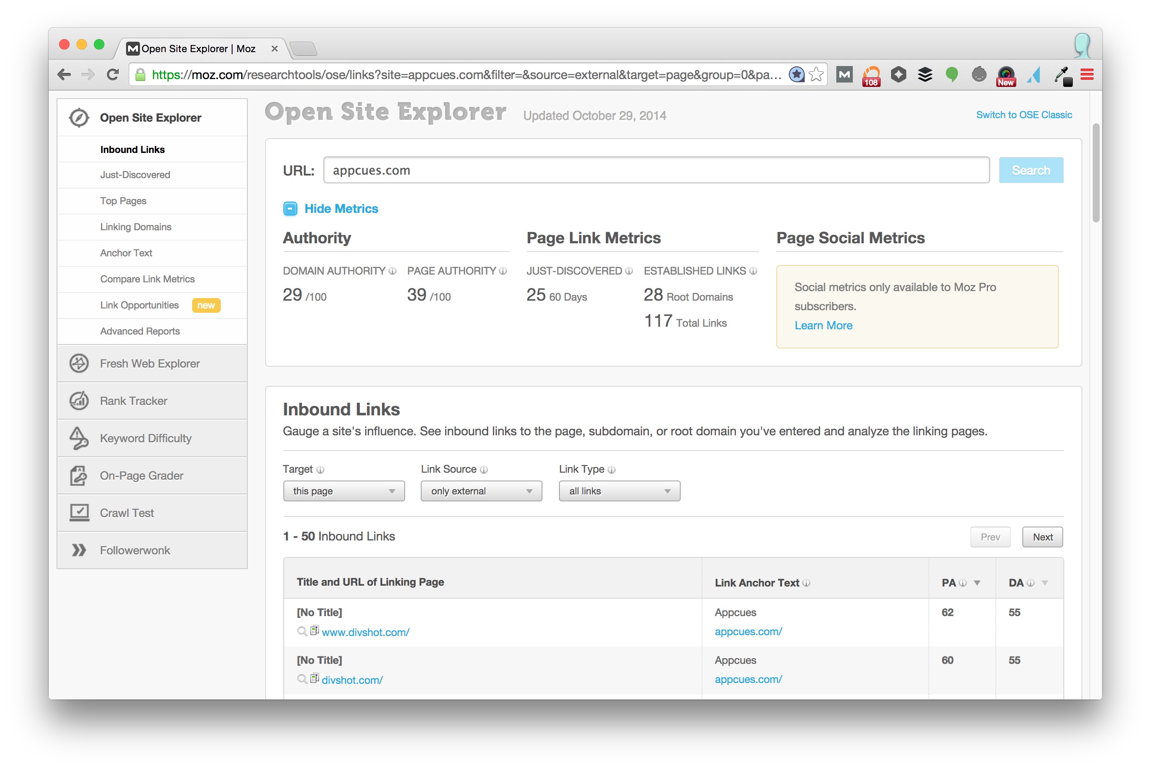Image resolution: width=1151 pixels, height=769 pixels.
Task: Click the Crawl Test monitor icon
Action: pos(79,513)
